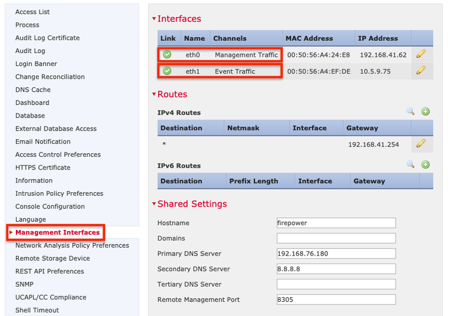Select the Remote Management Port field
The width and height of the screenshot is (458, 316).
(x=336, y=300)
